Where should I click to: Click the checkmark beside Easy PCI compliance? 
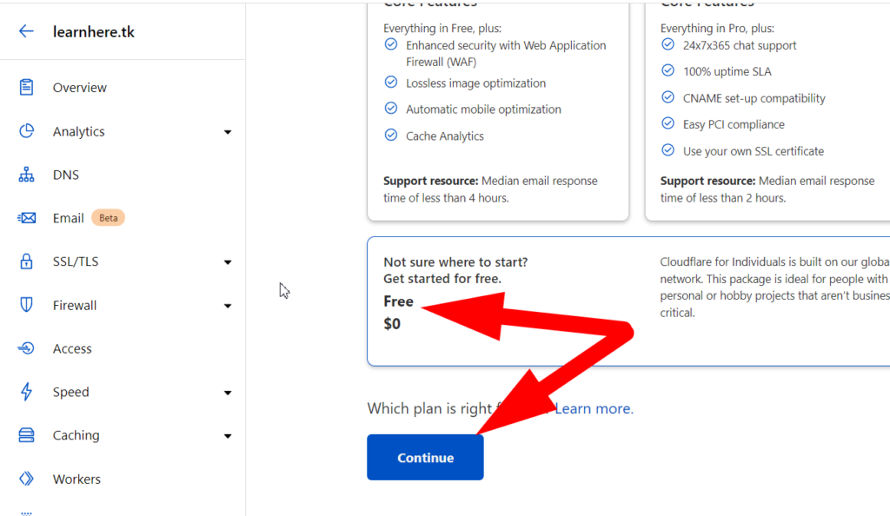click(x=668, y=123)
